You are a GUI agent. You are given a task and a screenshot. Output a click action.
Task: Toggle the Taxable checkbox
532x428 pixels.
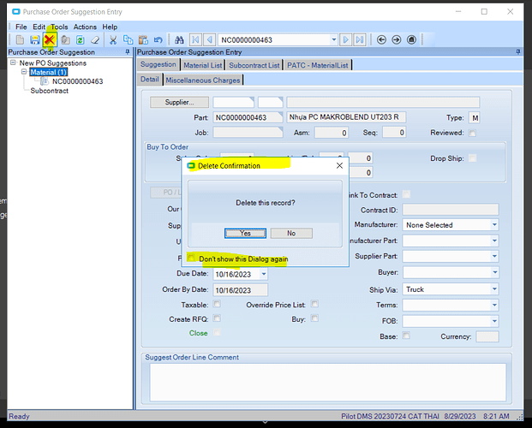point(217,305)
